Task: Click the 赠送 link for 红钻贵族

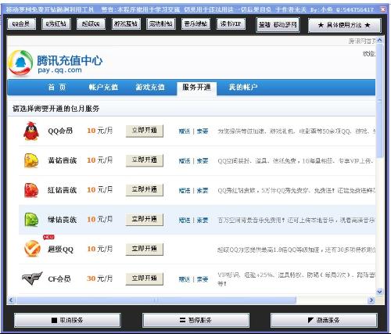Action: coord(185,191)
